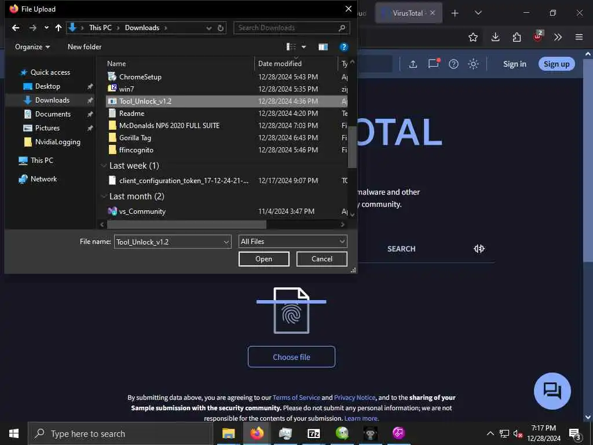Create a New folder

pyautogui.click(x=85, y=47)
